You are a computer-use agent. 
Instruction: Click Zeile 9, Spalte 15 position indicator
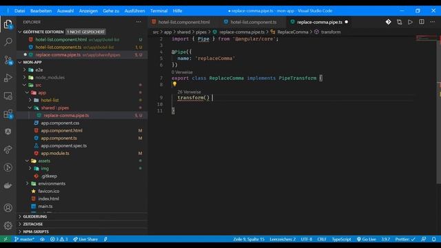249,239
